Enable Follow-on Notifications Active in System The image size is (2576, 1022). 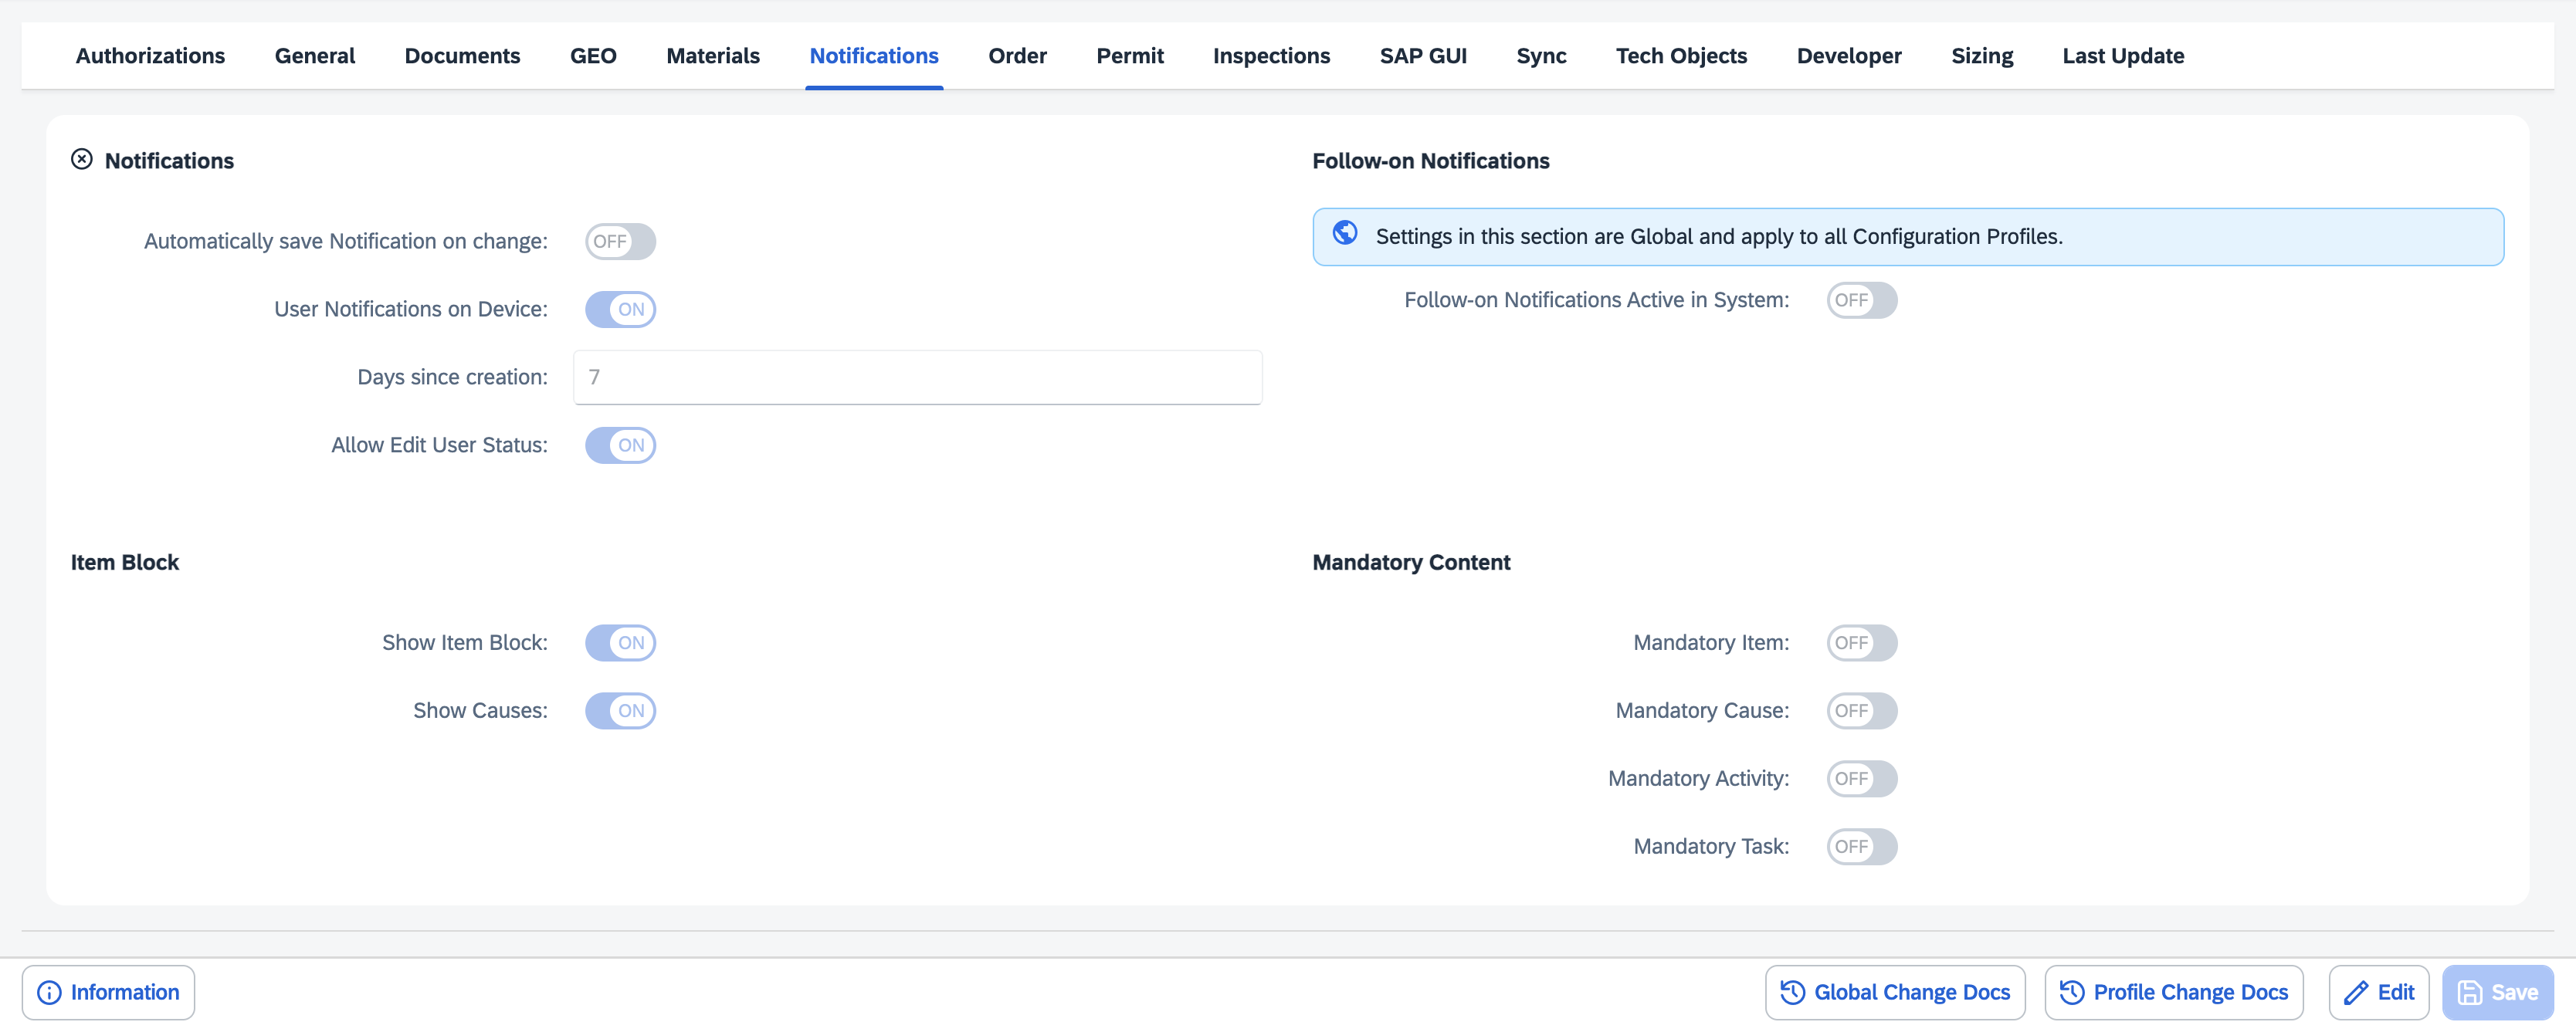(1861, 300)
